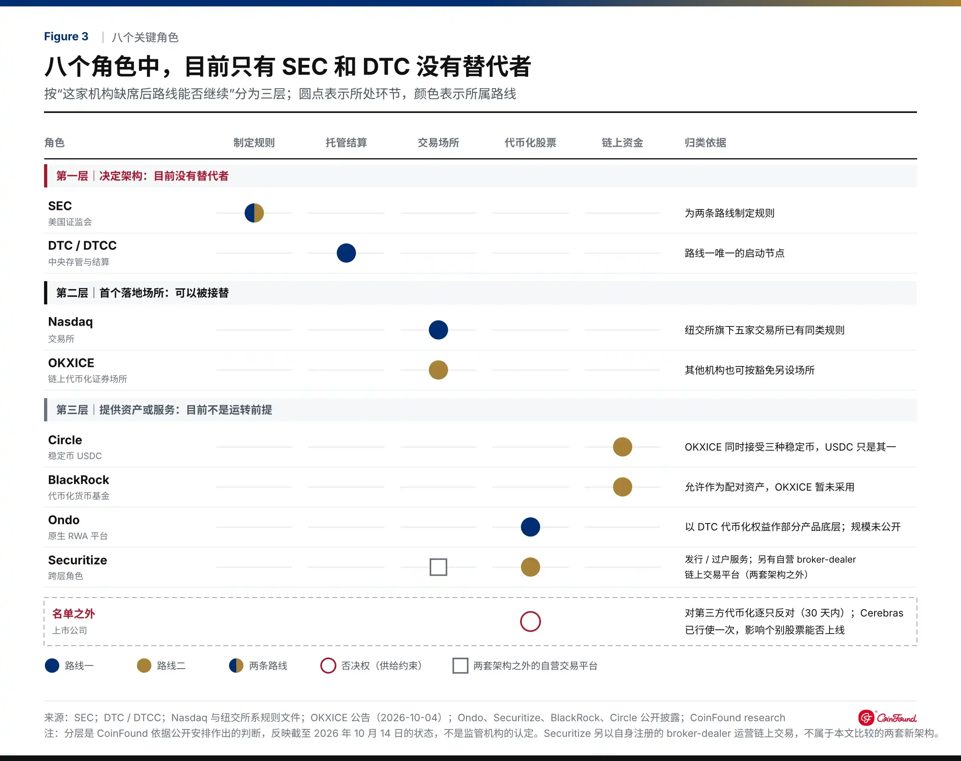Click the 归类依据 column header
961x761 pixels.
706,143
